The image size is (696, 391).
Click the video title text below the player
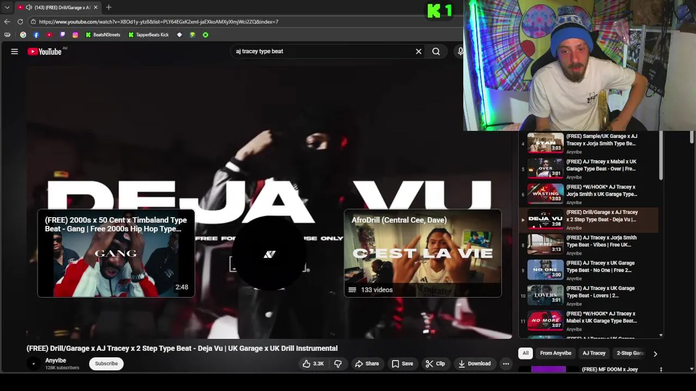182,349
